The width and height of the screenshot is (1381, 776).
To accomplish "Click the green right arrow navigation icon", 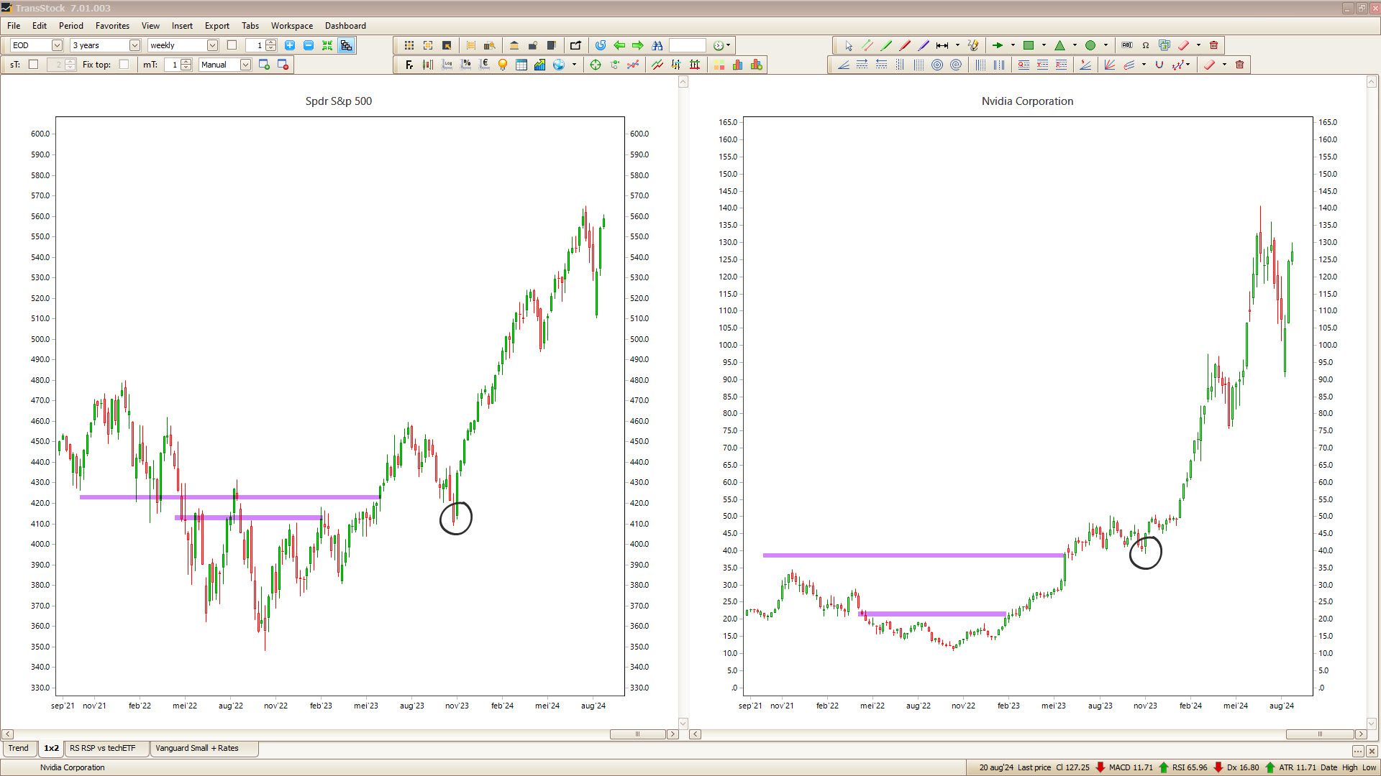I will coord(638,45).
